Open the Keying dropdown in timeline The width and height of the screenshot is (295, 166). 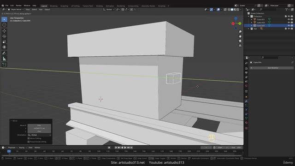[23, 148]
